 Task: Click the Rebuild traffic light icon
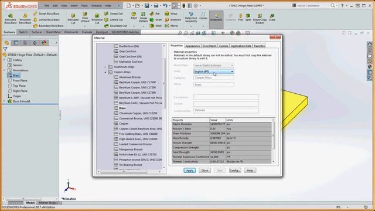pyautogui.click(x=183, y=5)
